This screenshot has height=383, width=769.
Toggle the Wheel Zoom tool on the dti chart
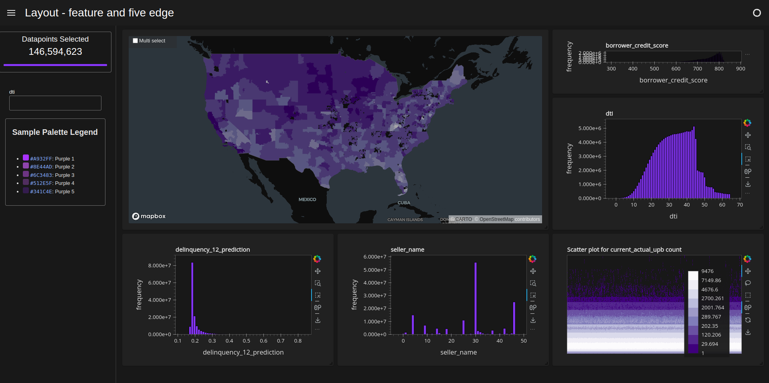(748, 172)
